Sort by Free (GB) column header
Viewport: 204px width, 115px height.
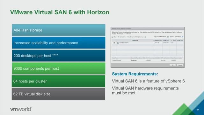click(166, 41)
